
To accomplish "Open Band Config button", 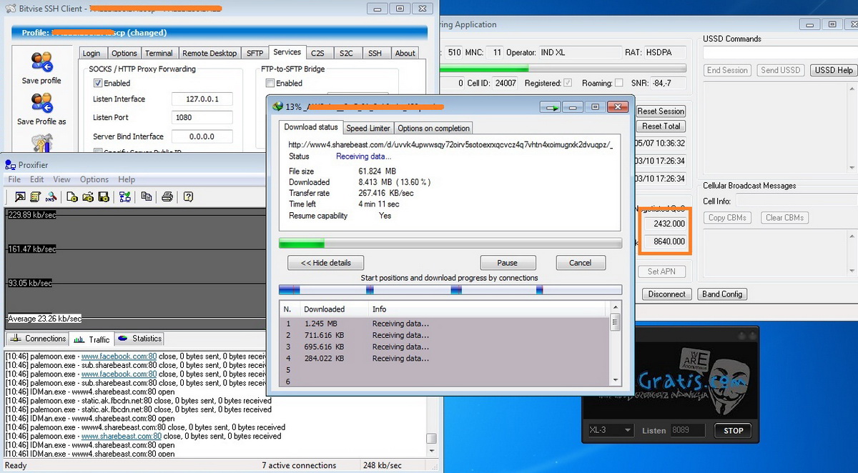I will [x=721, y=294].
